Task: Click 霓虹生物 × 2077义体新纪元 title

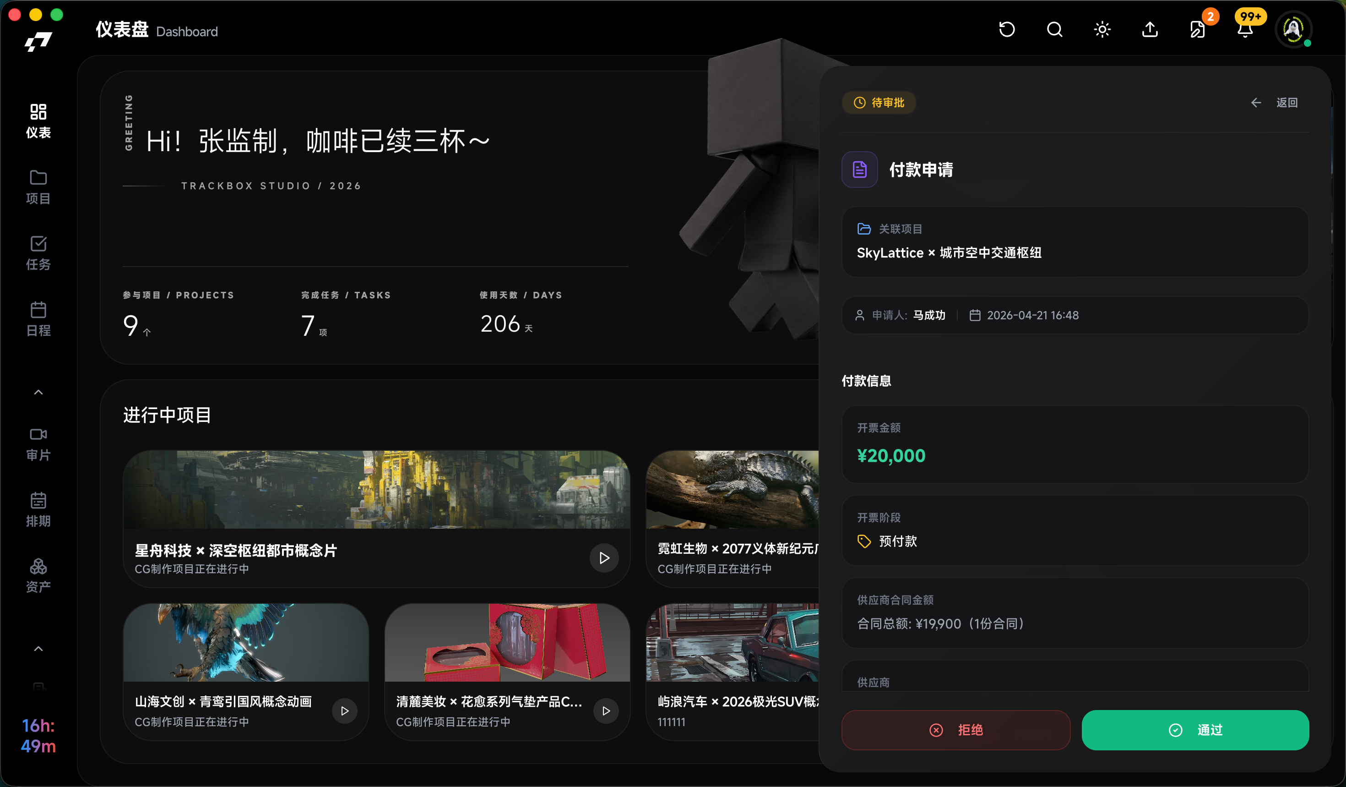Action: 738,549
